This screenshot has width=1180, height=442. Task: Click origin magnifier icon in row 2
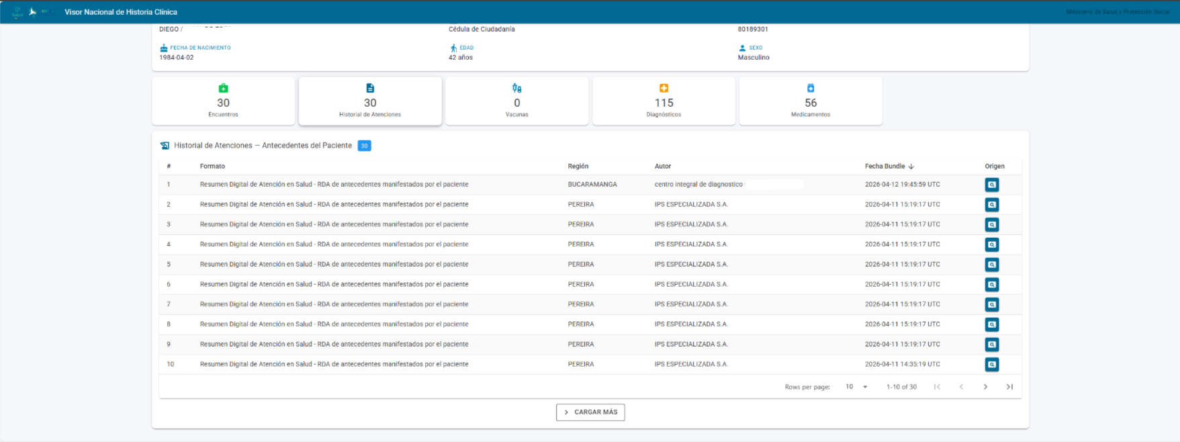(991, 205)
